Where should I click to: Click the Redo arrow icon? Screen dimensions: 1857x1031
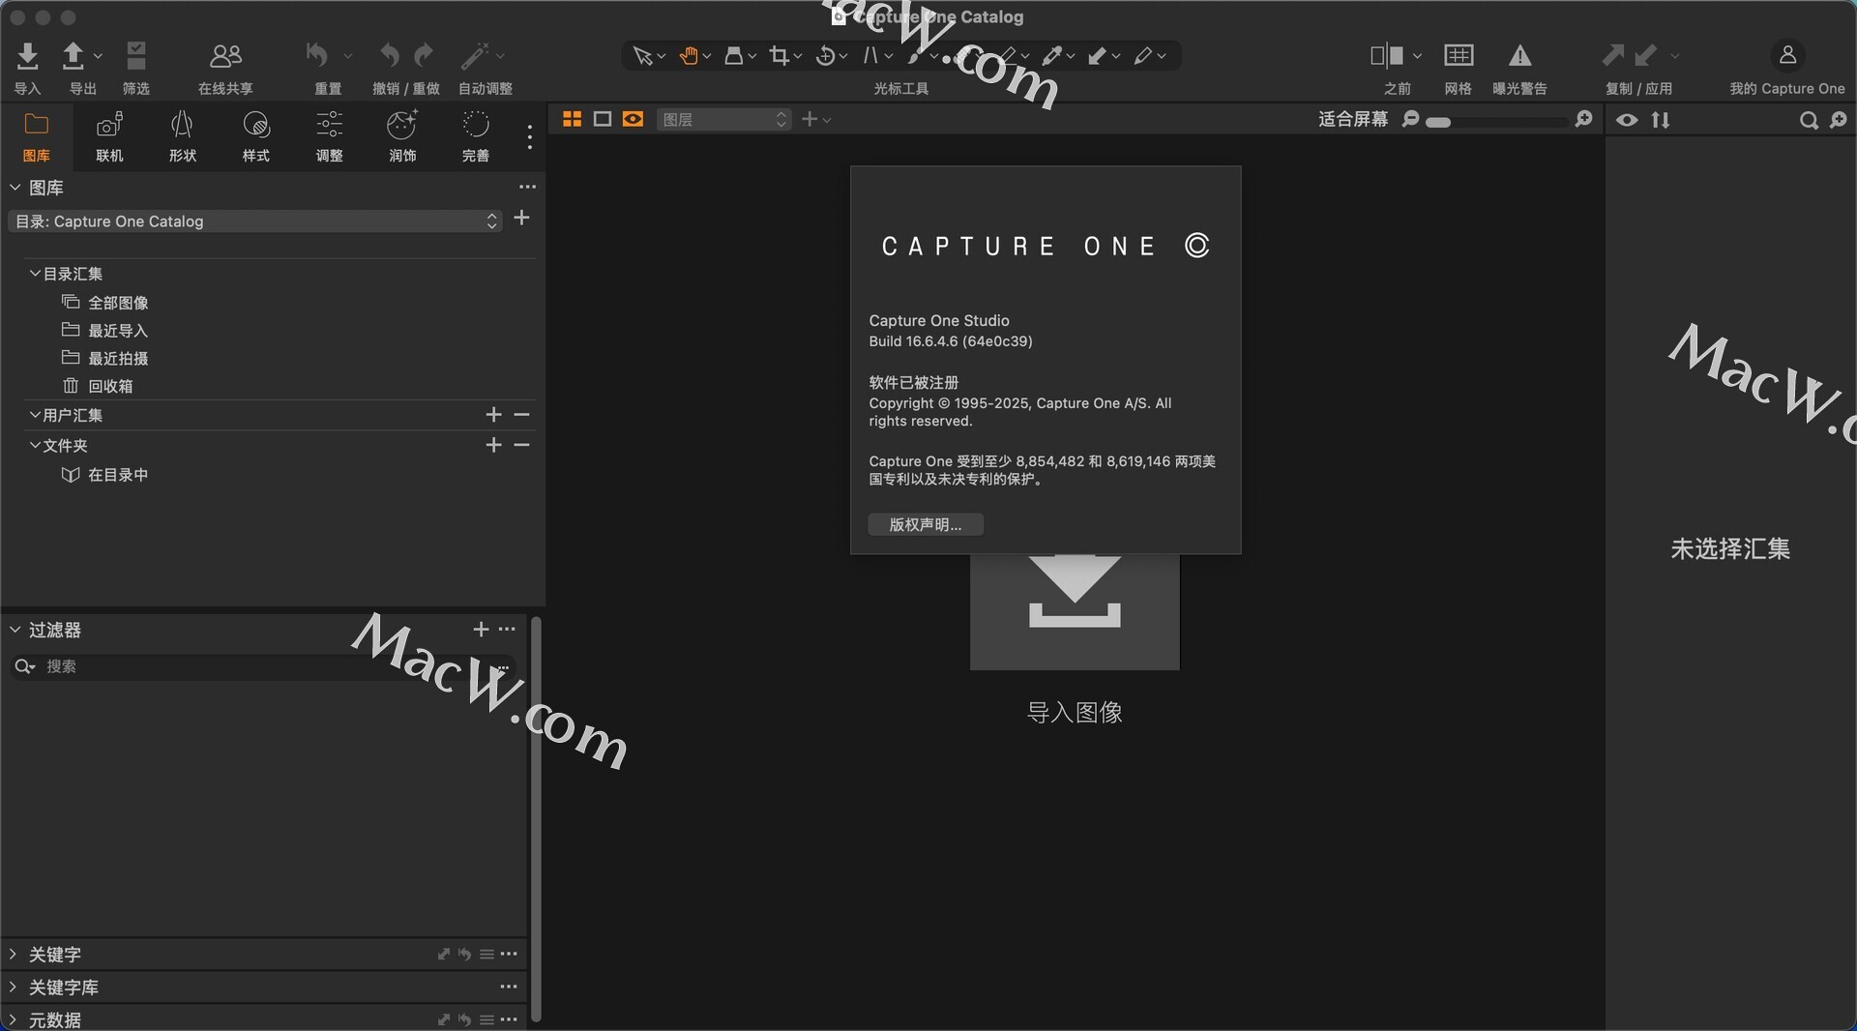[424, 55]
